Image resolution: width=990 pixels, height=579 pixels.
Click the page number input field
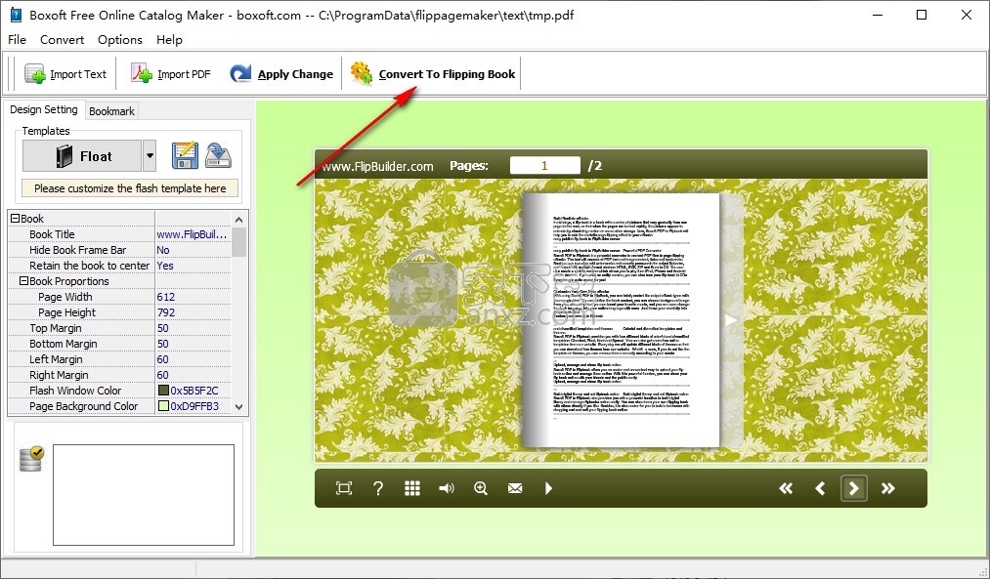point(545,165)
